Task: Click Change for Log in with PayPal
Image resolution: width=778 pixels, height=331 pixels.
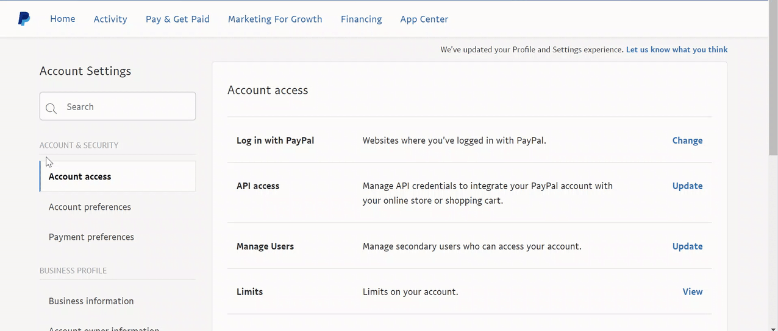Action: [x=687, y=141]
